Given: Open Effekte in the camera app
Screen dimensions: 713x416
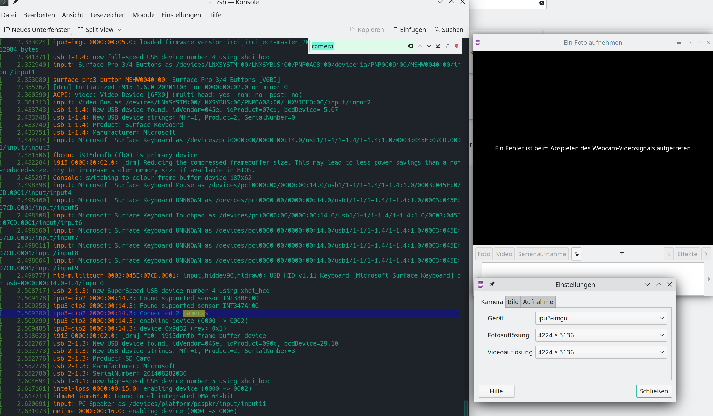Looking at the screenshot, I should pyautogui.click(x=687, y=254).
